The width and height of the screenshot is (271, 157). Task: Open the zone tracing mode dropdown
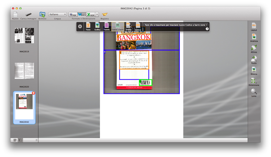tap(176, 25)
